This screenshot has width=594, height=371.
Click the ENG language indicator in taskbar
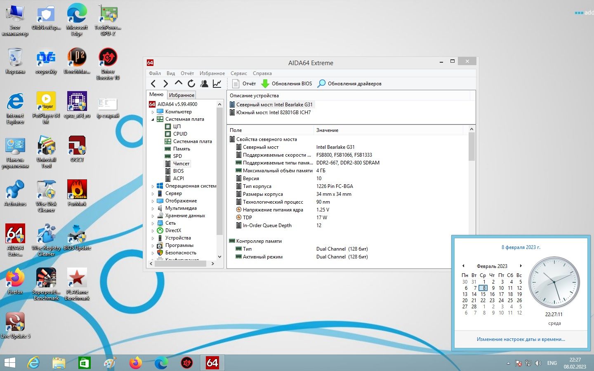click(552, 363)
